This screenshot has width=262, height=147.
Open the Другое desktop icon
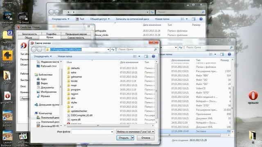(x=7, y=77)
